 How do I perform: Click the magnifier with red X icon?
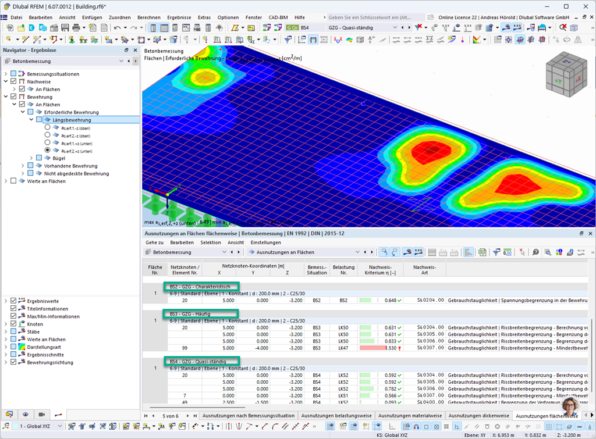tap(563, 27)
